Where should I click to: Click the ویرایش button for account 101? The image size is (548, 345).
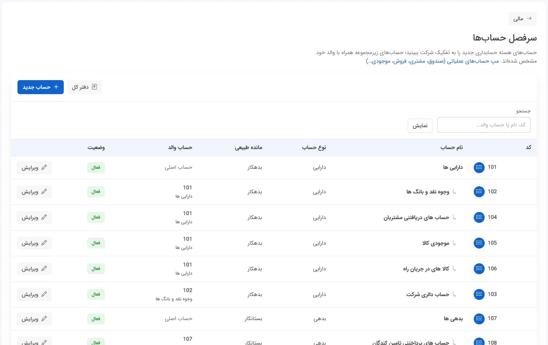click(x=34, y=168)
